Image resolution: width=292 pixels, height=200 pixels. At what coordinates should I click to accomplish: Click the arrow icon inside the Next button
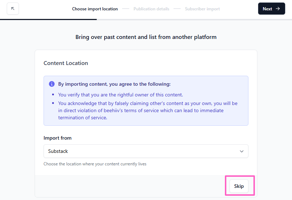click(278, 9)
